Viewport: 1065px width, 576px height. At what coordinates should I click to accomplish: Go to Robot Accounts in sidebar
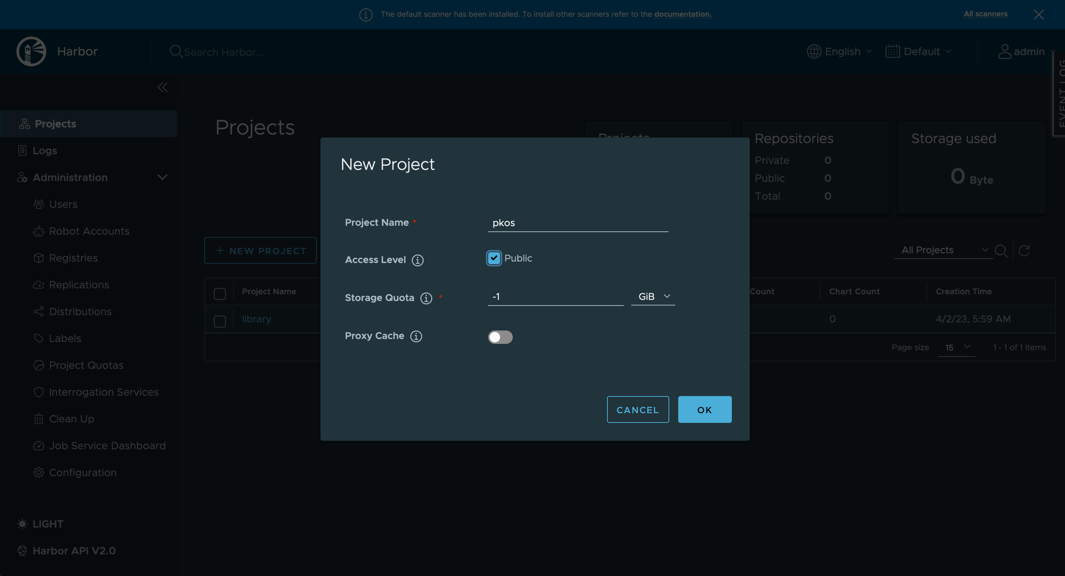(89, 231)
